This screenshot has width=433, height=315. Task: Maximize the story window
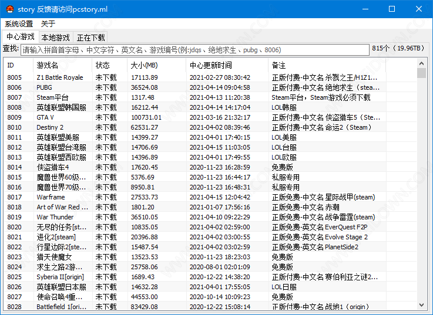click(392, 9)
